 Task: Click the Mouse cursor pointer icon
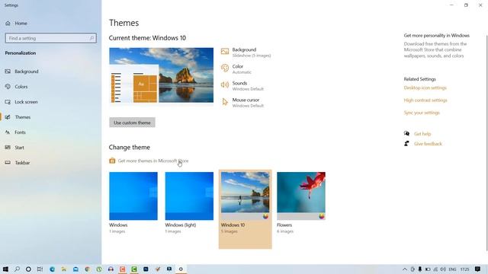click(225, 102)
